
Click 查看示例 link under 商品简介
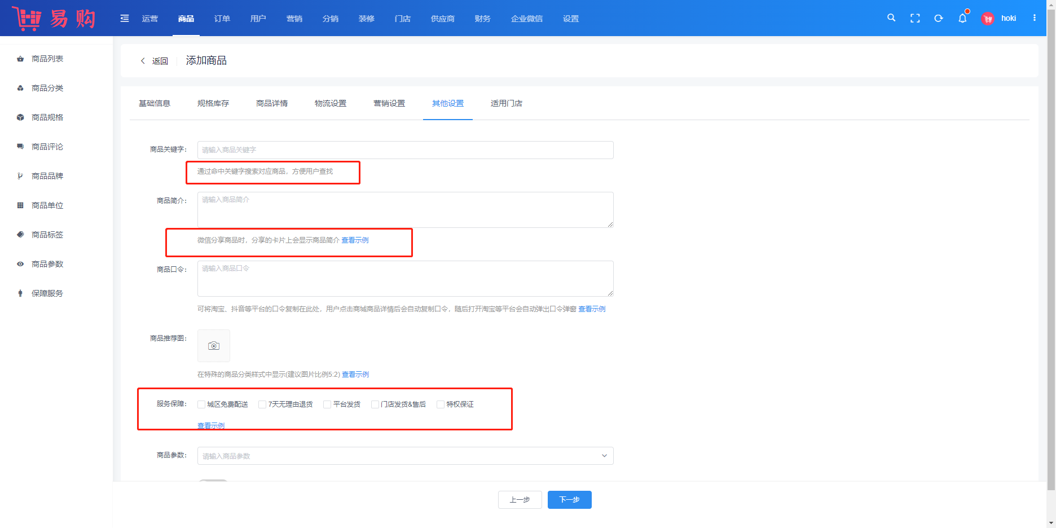[355, 240]
